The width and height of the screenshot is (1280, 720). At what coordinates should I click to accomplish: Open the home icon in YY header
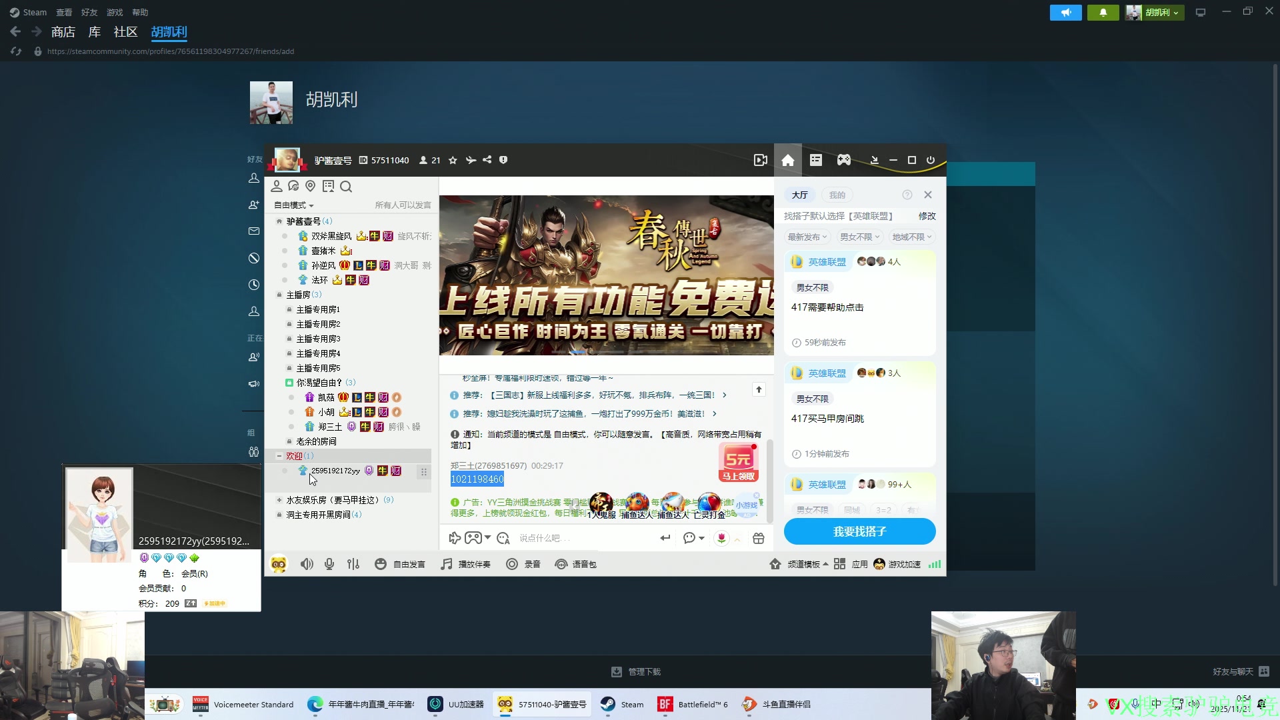pyautogui.click(x=788, y=160)
